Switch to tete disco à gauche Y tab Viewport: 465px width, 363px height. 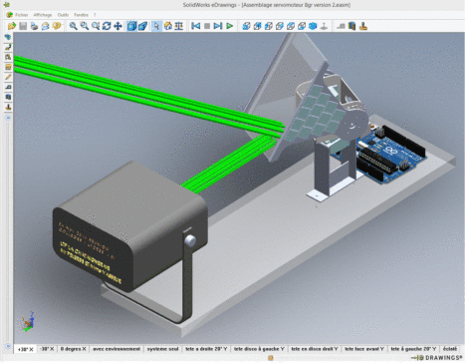(x=259, y=349)
